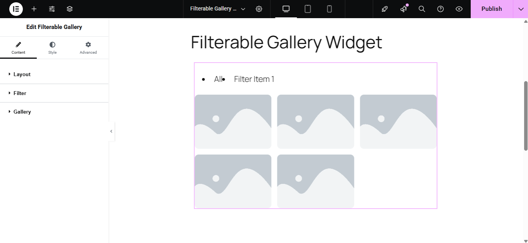Select the All gallery filter

pyautogui.click(x=218, y=79)
